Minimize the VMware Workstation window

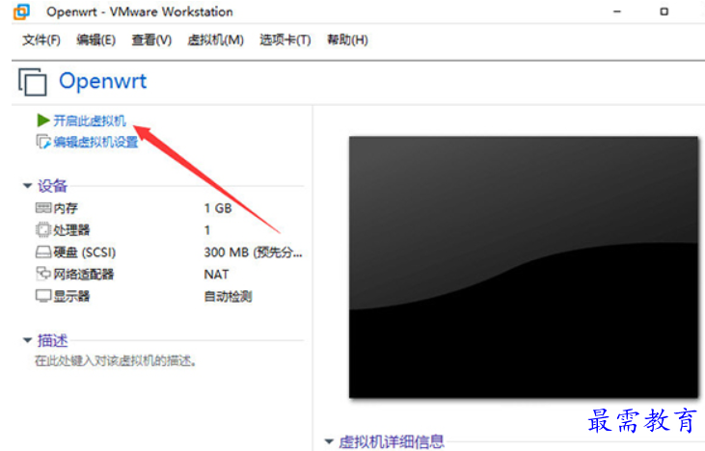[617, 12]
